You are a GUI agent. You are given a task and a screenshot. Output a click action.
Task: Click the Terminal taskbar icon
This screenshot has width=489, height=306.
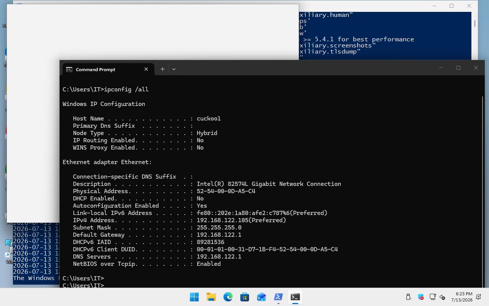pyautogui.click(x=295, y=297)
